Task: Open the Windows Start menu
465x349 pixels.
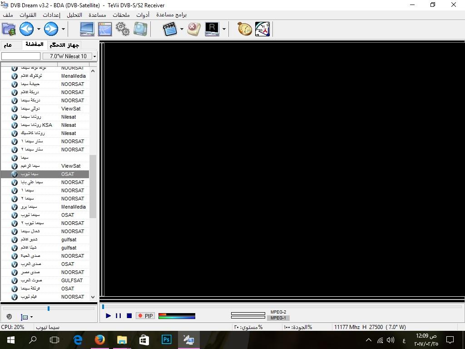Action: [11, 340]
